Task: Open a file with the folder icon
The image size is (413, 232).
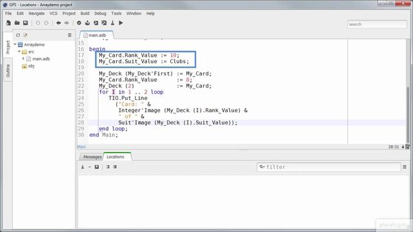Action: pos(17,23)
